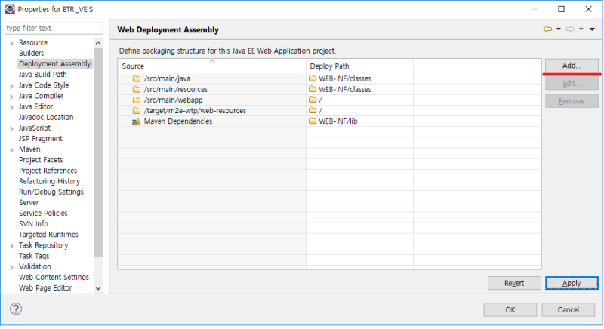Click the tree scrollbar down arrow
The height and width of the screenshot is (329, 604).
pyautogui.click(x=98, y=288)
